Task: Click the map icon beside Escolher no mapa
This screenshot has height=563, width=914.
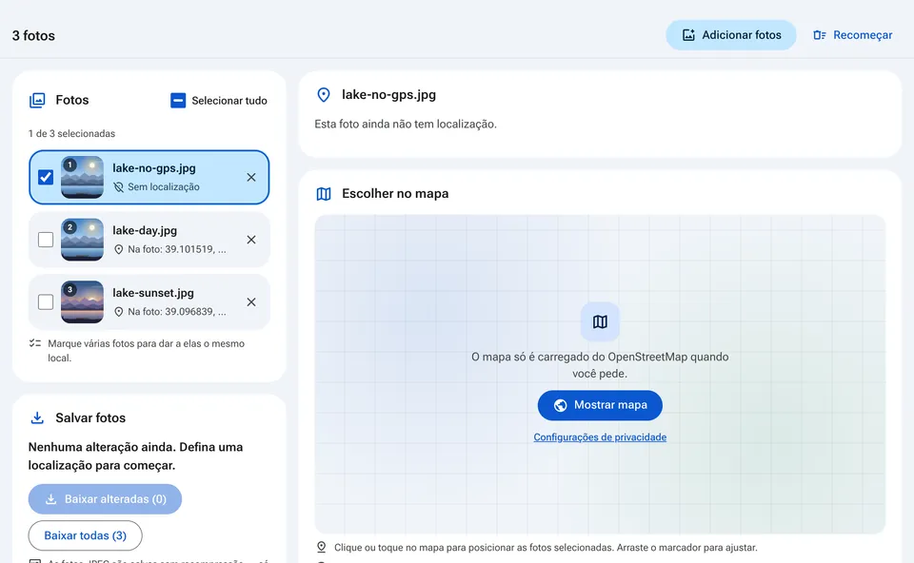Action: tap(324, 194)
